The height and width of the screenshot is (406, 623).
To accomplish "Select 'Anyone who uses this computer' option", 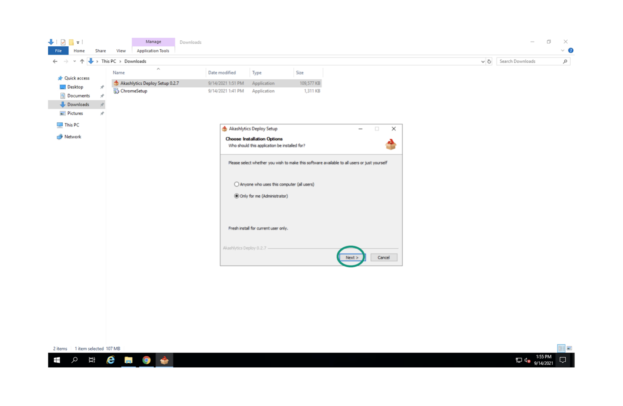I will [274, 184].
